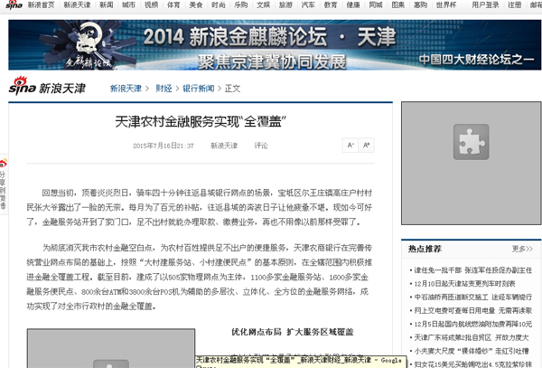Viewport: 542px width, 368px height.
Task: Click article title 天津农村金融服务实现全覆盖
Action: point(201,122)
